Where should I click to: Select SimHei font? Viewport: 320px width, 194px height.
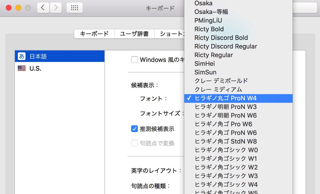(238, 63)
